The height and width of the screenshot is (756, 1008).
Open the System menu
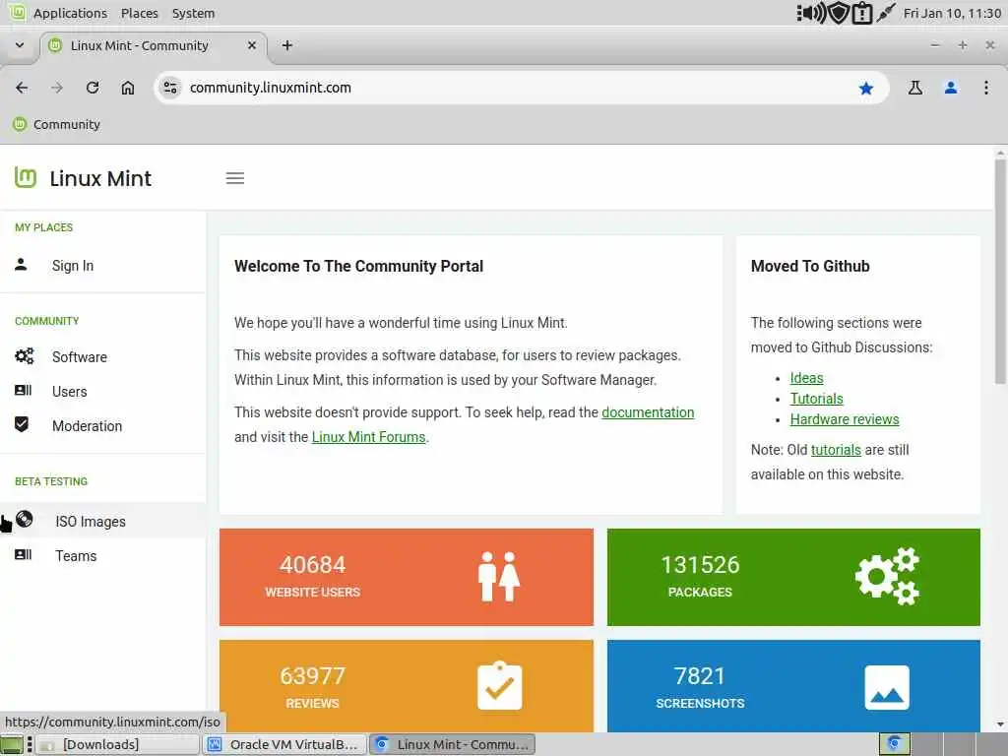pos(193,13)
